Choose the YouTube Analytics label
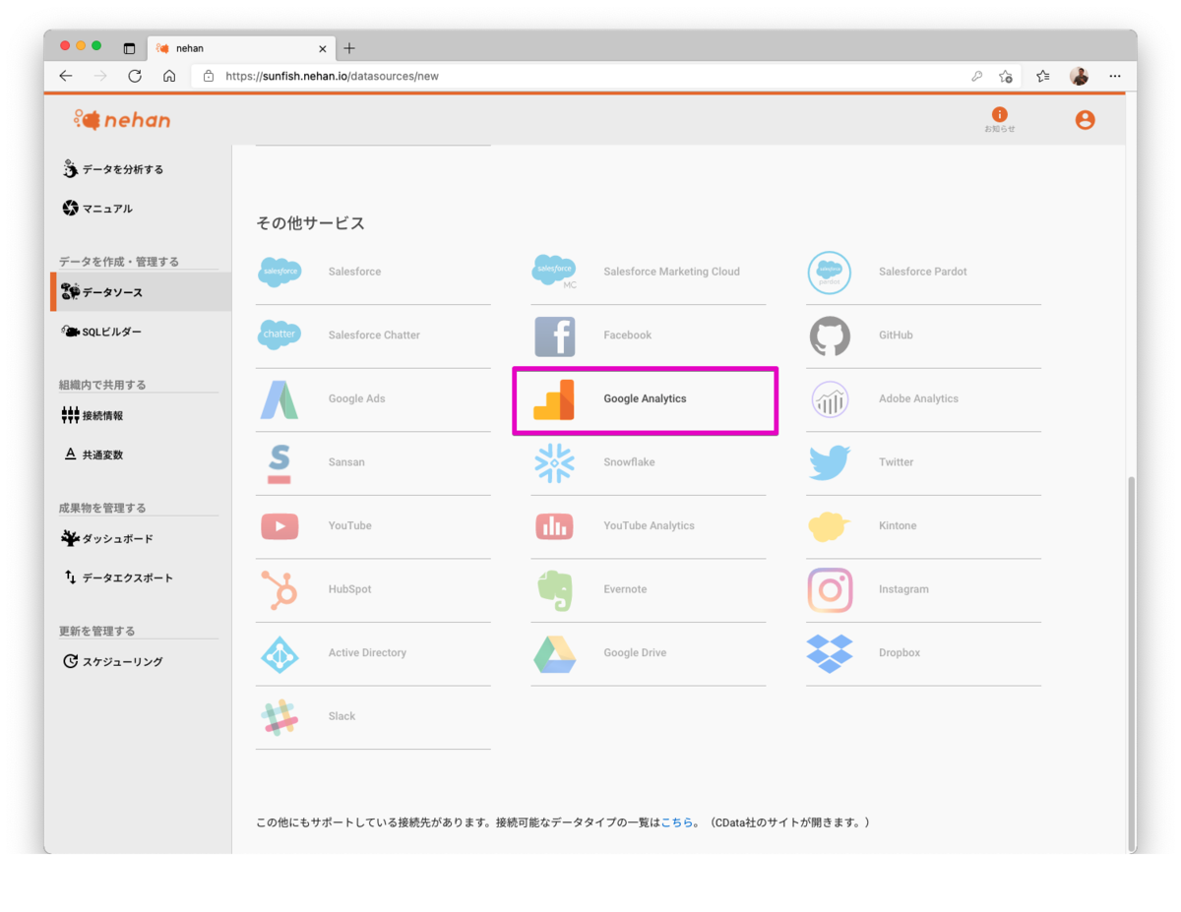 coord(649,525)
